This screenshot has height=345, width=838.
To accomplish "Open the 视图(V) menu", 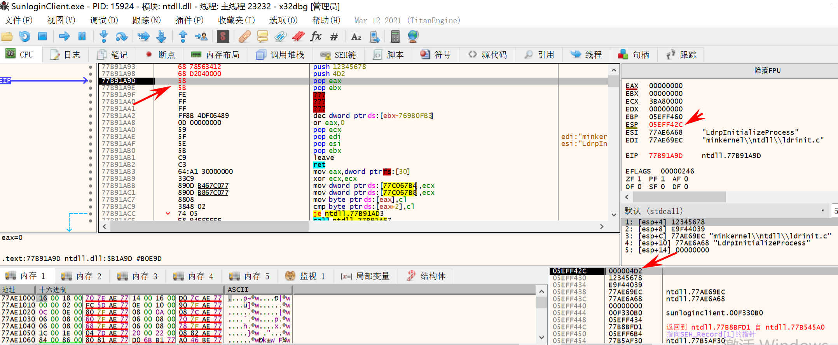I will 61,20.
